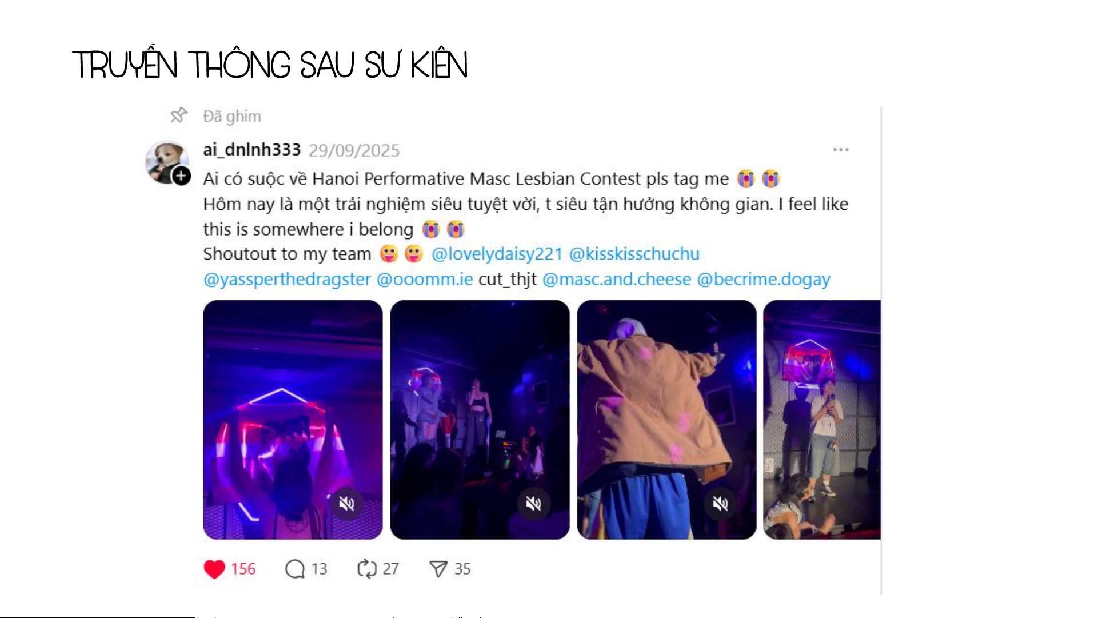Like the post with the heart icon
Screen dimensions: 1098x618
[214, 569]
